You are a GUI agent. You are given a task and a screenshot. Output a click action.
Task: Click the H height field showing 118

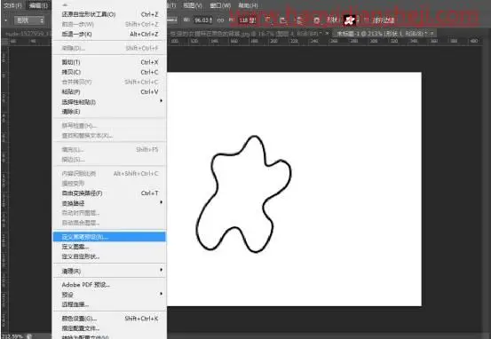(x=247, y=20)
